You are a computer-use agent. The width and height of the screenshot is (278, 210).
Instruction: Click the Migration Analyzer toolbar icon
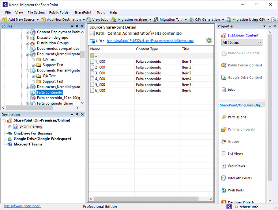tap(114, 20)
